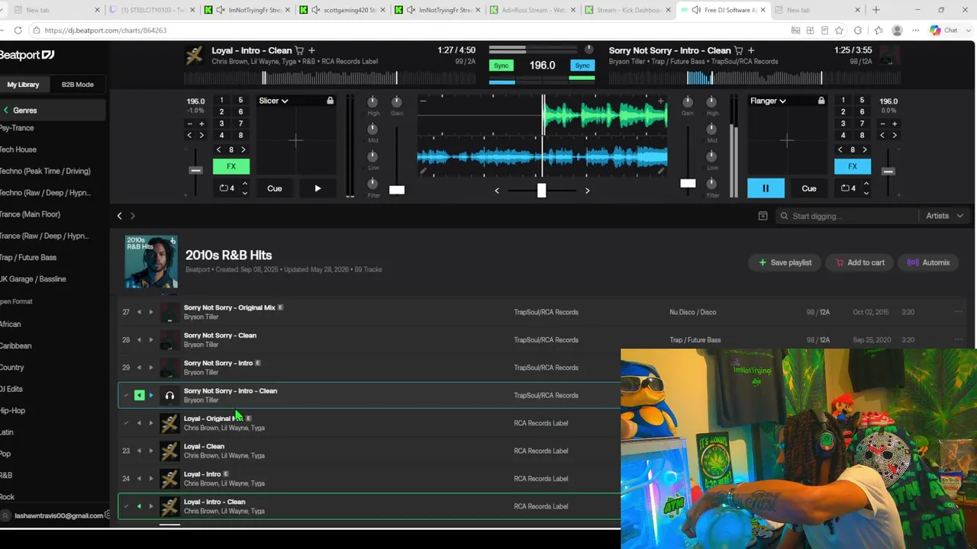Zoom in waveform with plus icon

pyautogui.click(x=661, y=101)
